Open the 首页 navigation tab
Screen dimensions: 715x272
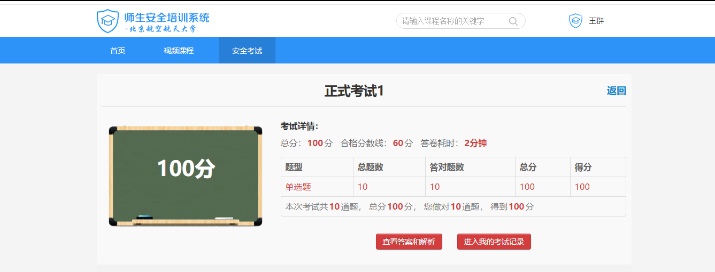(x=118, y=51)
